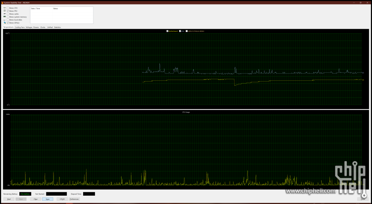The width and height of the screenshot is (372, 204).
Task: Hide the CPU temperature graph line
Action: point(180,31)
